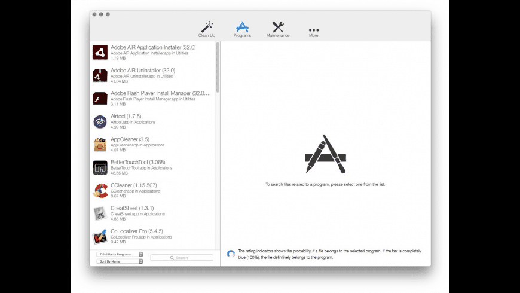
Task: Open the Clean Up magic wand tool
Action: [x=207, y=29]
